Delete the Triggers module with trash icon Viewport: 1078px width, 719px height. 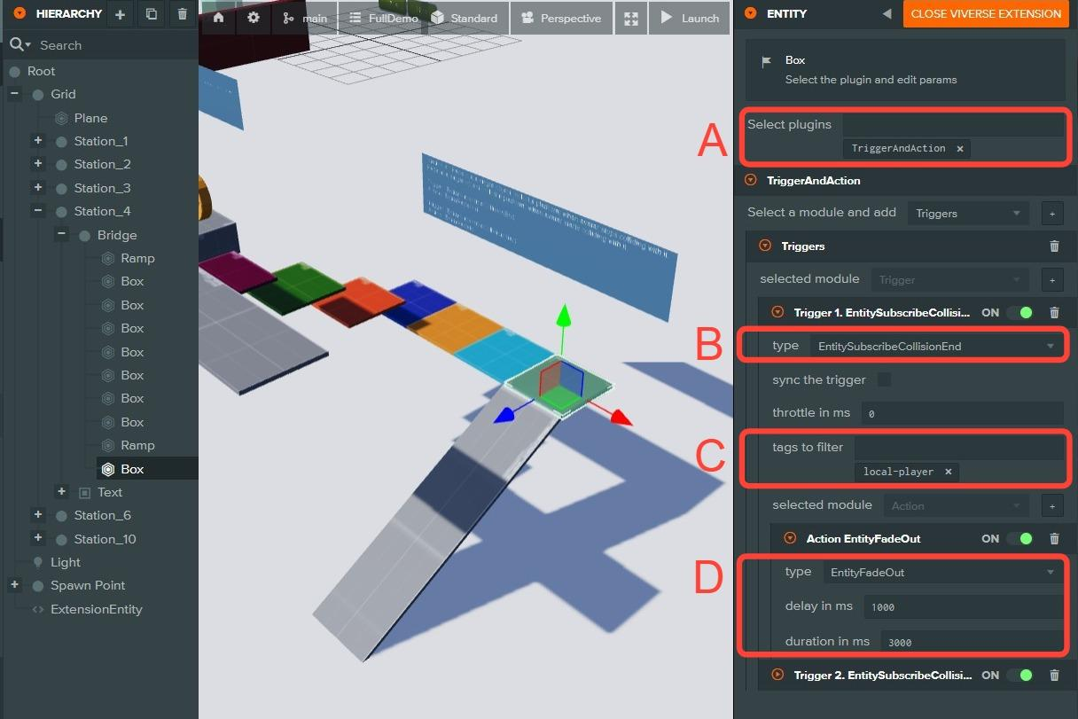tap(1054, 246)
